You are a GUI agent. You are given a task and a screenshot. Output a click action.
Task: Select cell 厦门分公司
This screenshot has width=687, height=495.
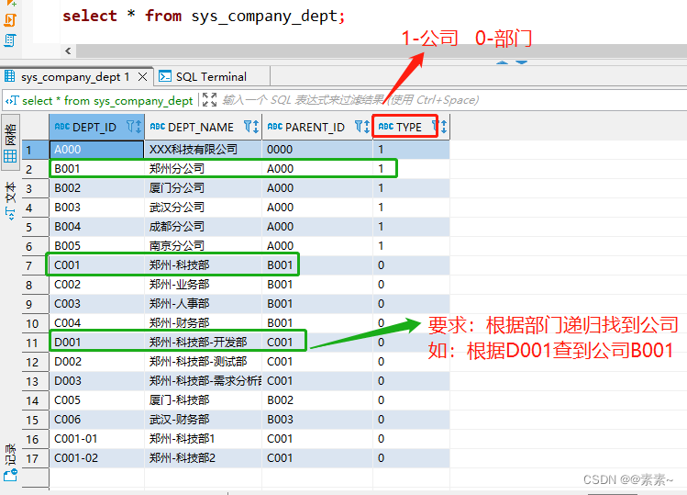click(204, 188)
